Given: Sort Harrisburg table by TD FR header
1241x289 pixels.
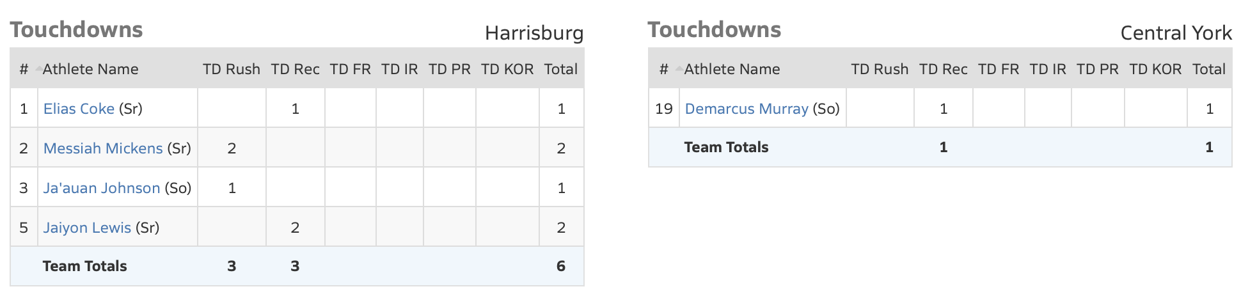Looking at the screenshot, I should 350,69.
